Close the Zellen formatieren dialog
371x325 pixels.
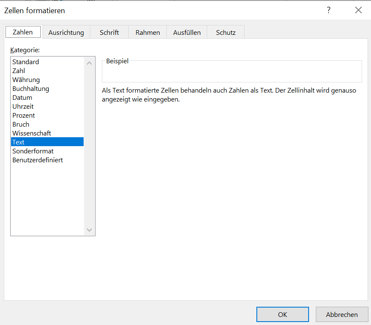358,10
